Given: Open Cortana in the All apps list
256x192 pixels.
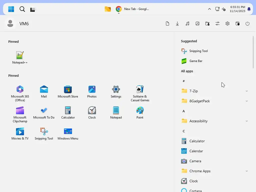Looking at the screenshot, I should tap(214, 190).
